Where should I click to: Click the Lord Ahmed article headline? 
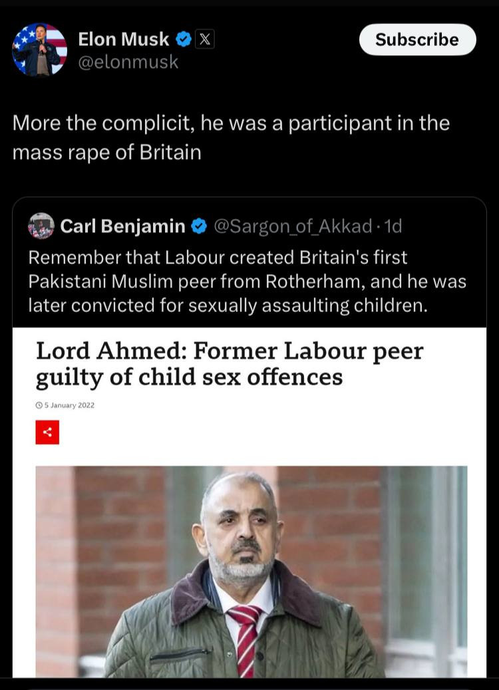pyautogui.click(x=230, y=364)
